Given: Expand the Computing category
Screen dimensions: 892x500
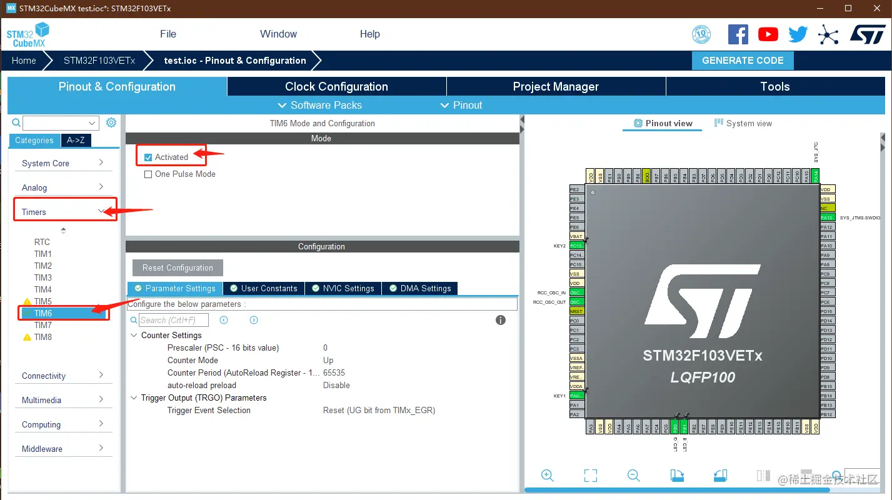Looking at the screenshot, I should point(63,424).
